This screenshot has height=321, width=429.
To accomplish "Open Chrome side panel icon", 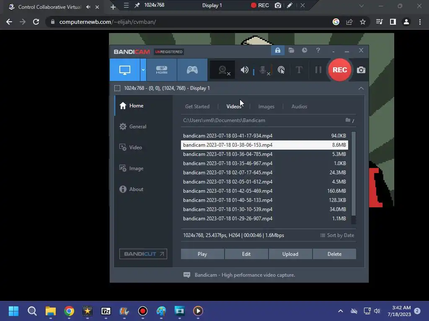I will point(393,22).
